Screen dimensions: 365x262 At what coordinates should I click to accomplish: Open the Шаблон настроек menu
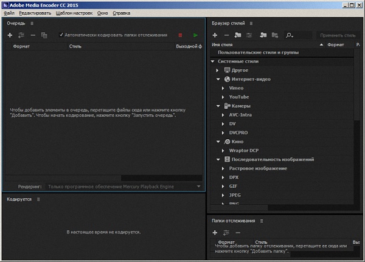tap(74, 13)
